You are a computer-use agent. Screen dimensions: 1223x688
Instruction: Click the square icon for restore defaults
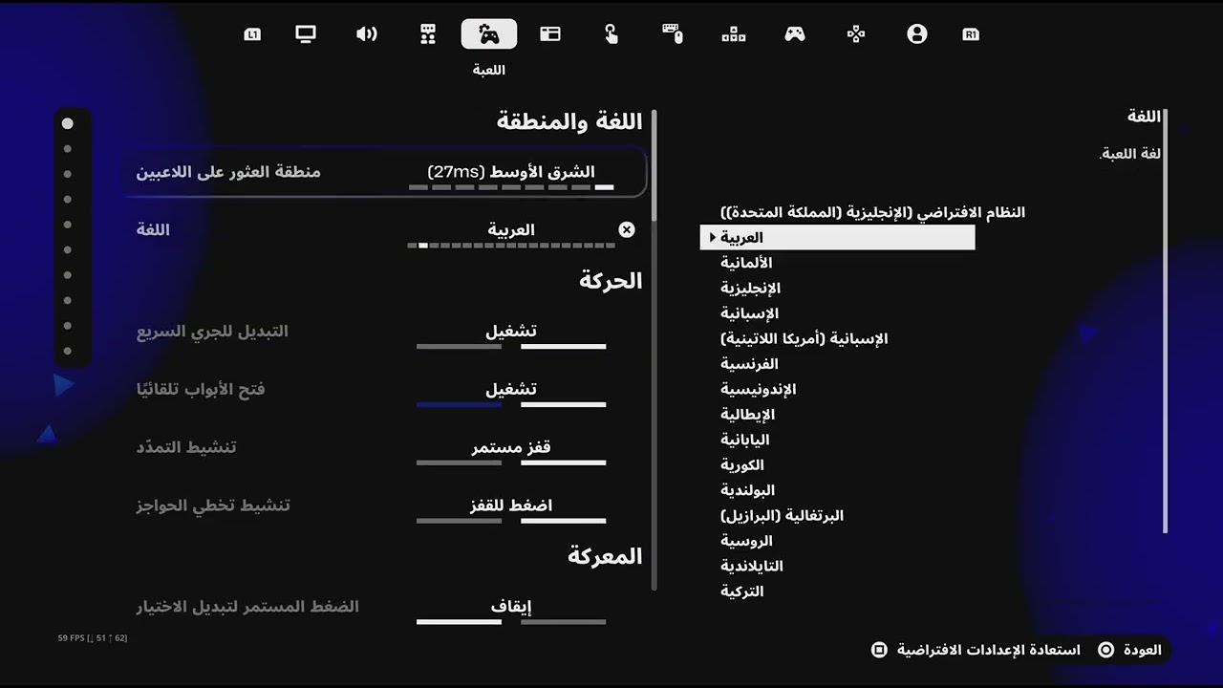[x=879, y=650]
